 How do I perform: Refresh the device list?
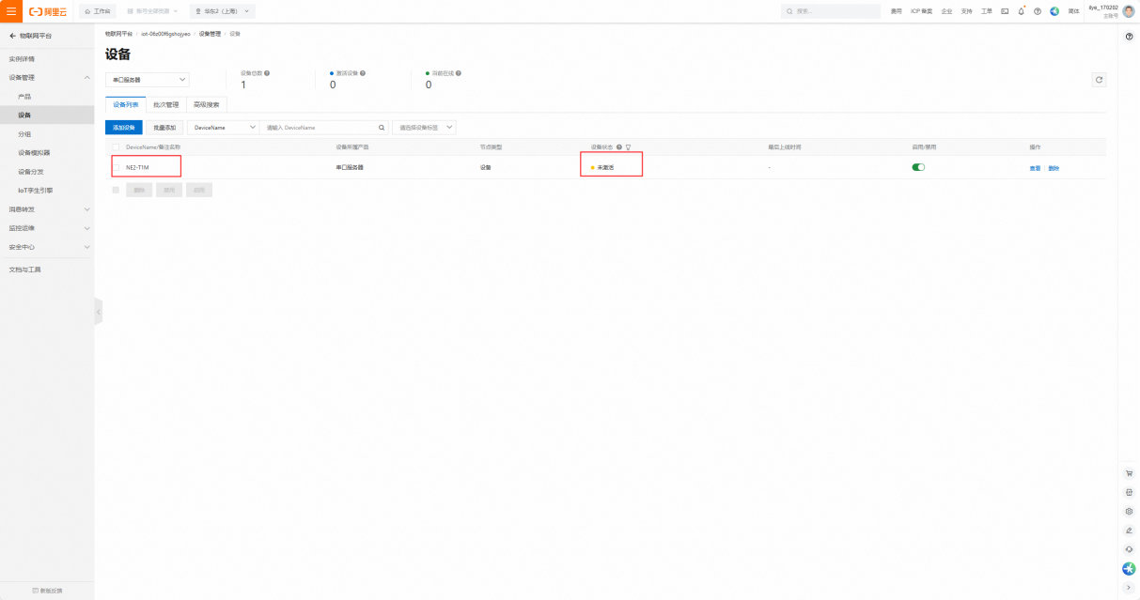(1099, 80)
